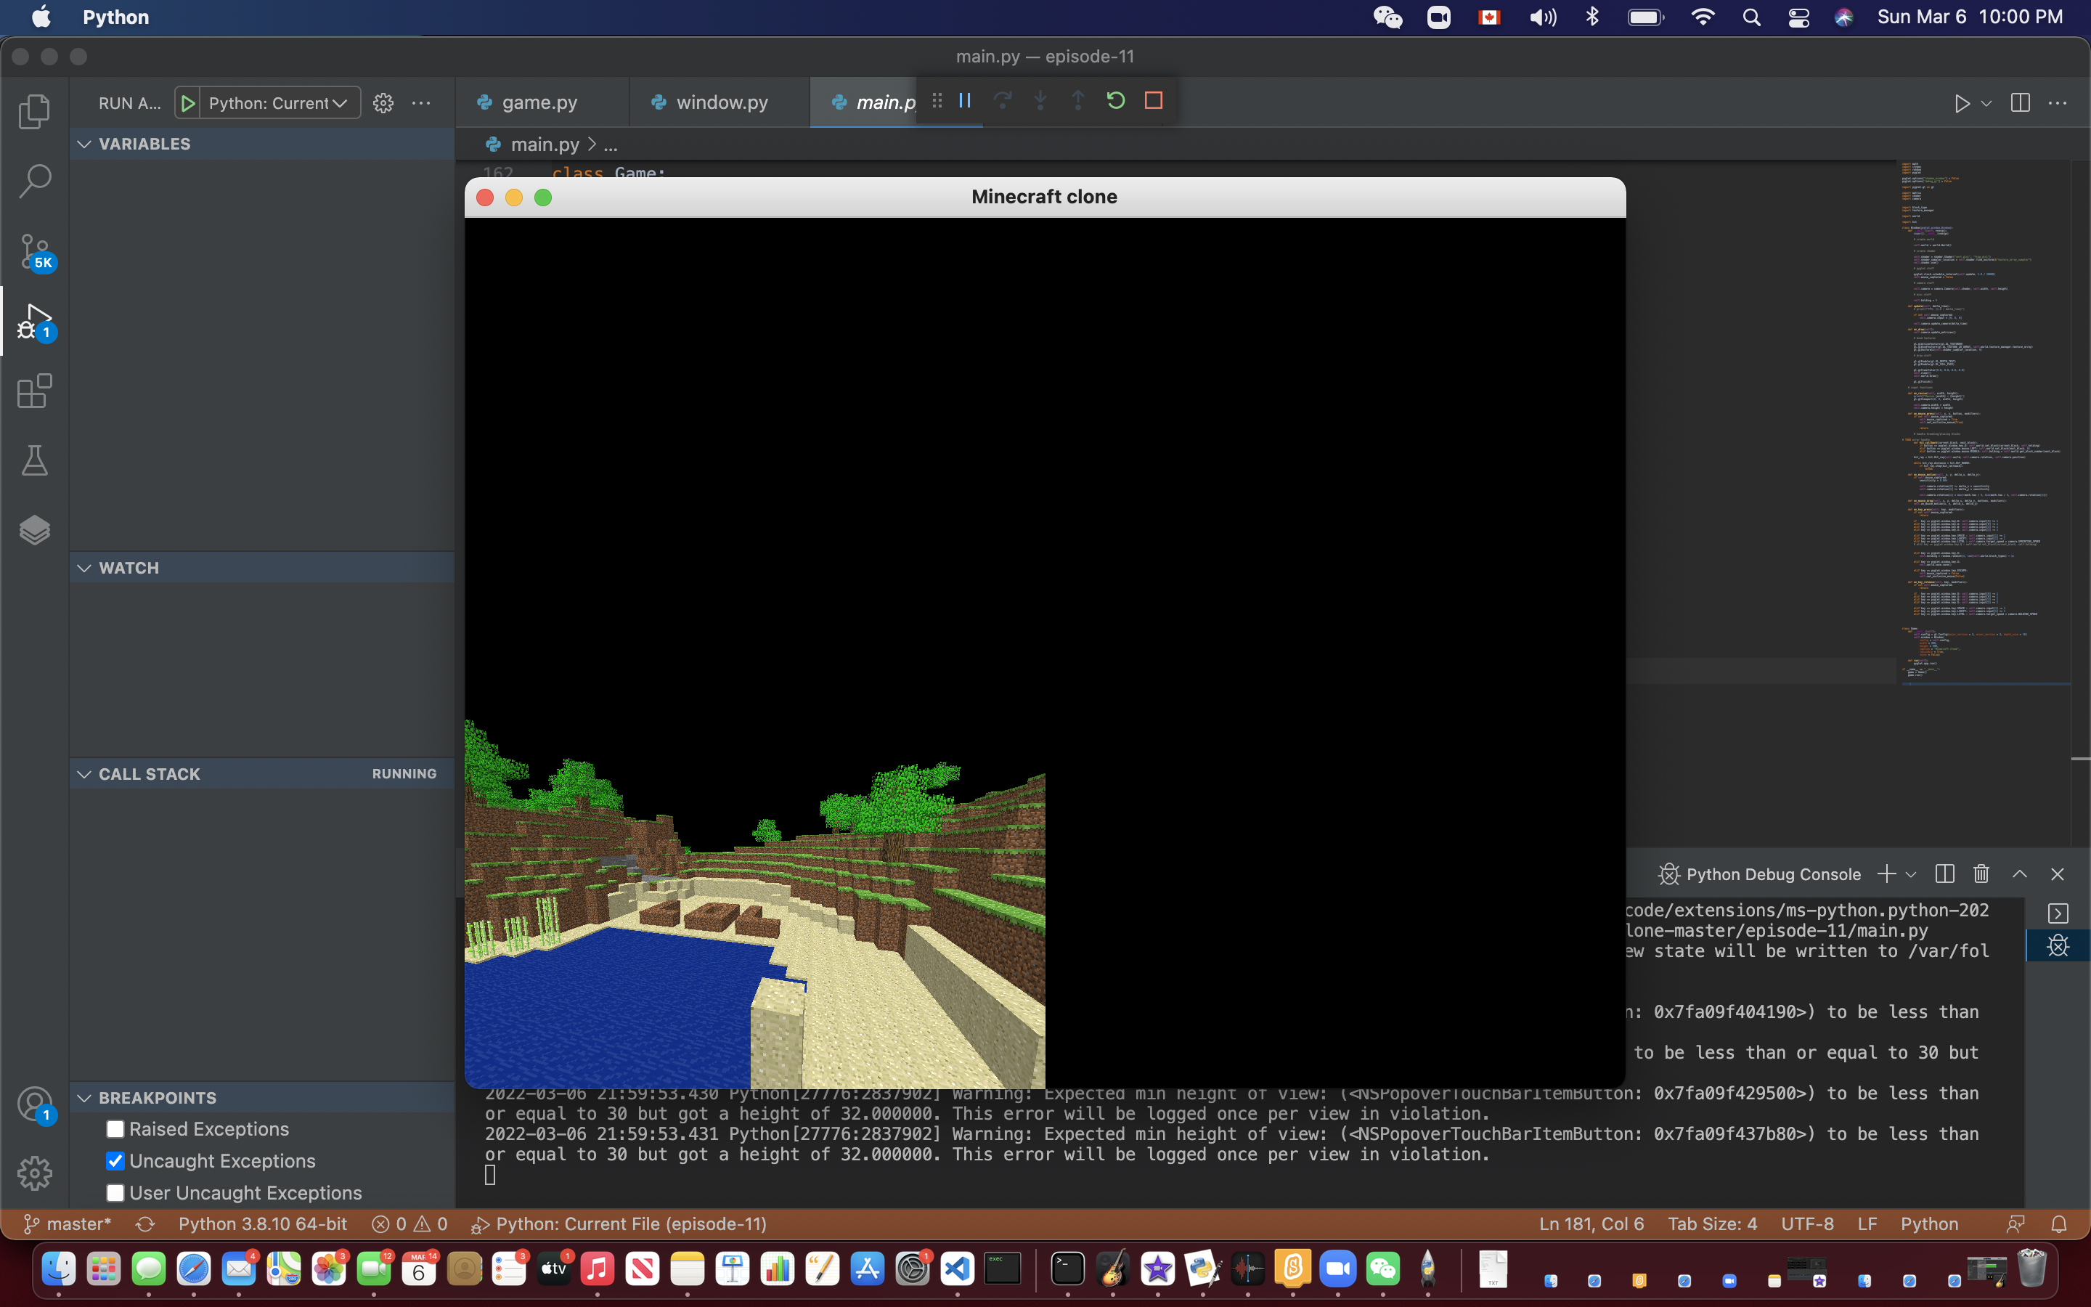Image resolution: width=2091 pixels, height=1307 pixels.
Task: Open the Testing view in the activity bar
Action: [35, 460]
